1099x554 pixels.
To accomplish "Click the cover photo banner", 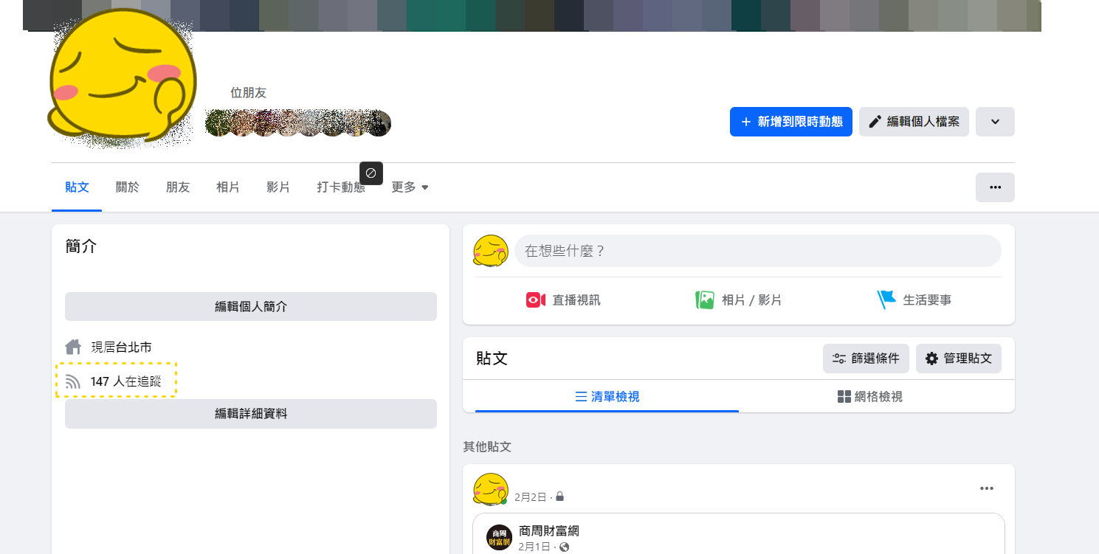I will 531,15.
